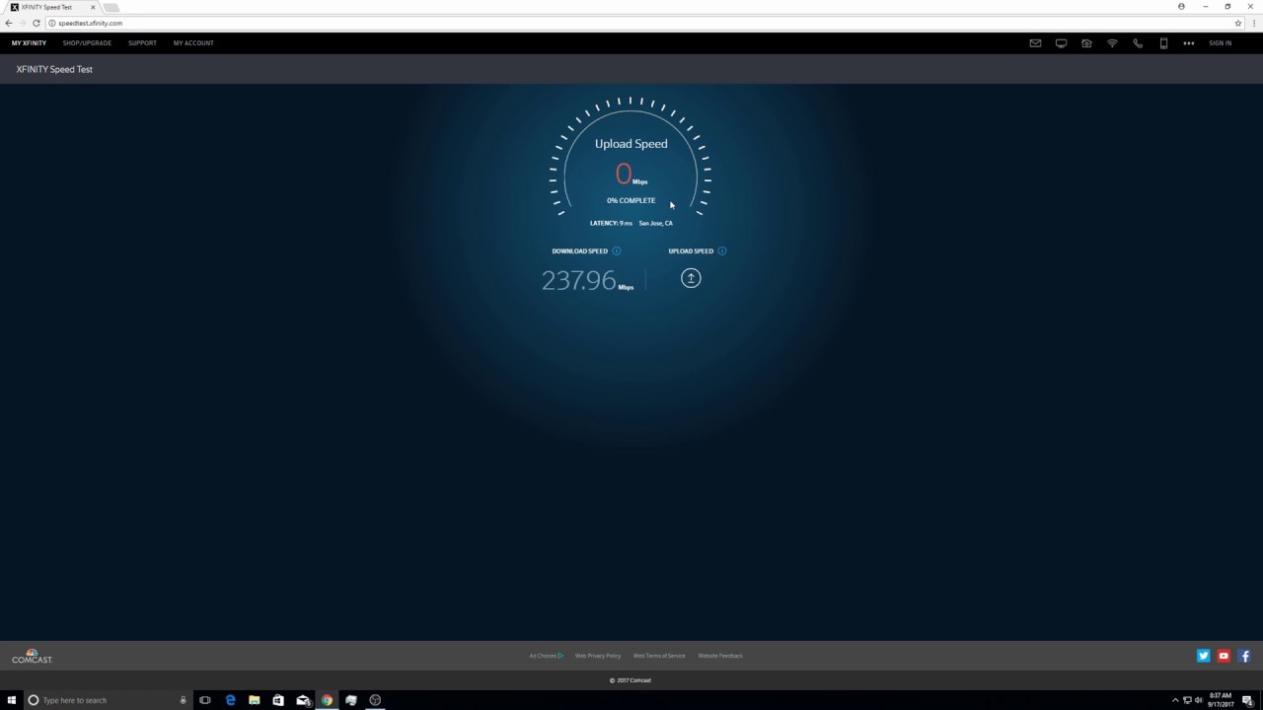Open the mobile phone icon in header
1263x710 pixels.
[1163, 43]
